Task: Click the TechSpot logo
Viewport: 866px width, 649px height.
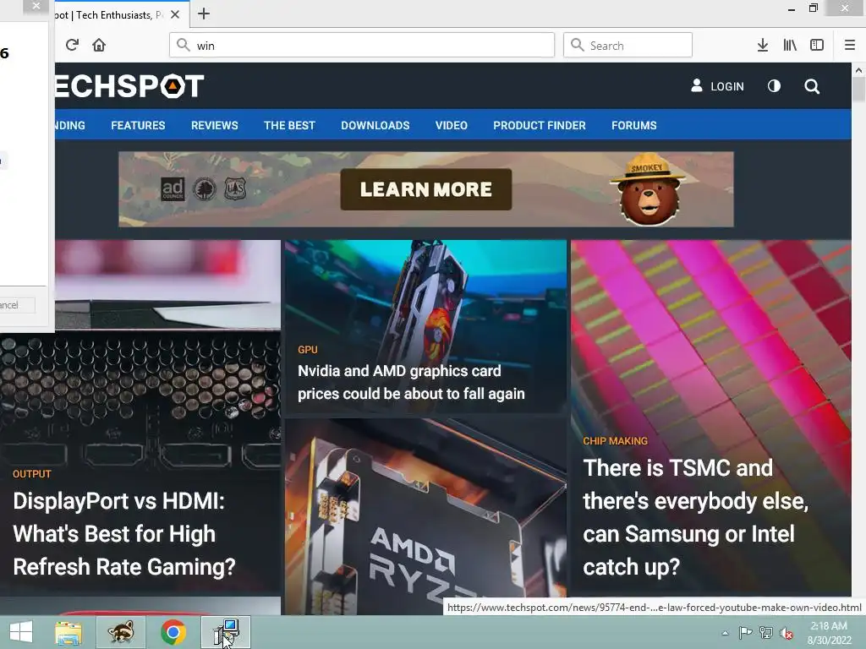Action: point(129,86)
